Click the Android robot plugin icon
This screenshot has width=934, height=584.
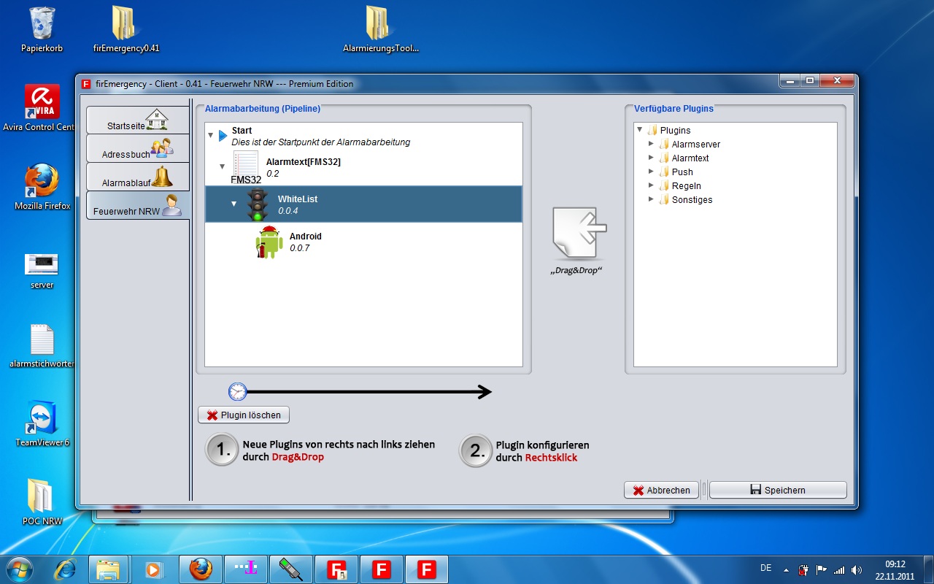[x=269, y=242]
